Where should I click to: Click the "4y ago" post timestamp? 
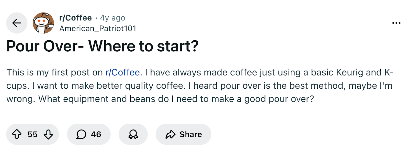[112, 18]
